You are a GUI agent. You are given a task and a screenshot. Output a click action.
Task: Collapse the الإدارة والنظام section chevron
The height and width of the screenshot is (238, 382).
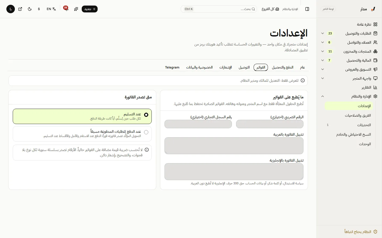tap(323, 96)
